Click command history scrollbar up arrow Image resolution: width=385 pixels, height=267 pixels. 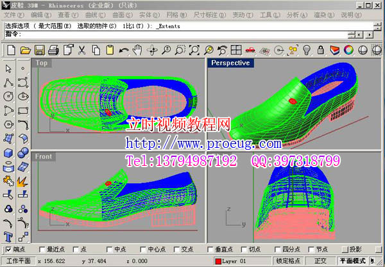pyautogui.click(x=377, y=24)
